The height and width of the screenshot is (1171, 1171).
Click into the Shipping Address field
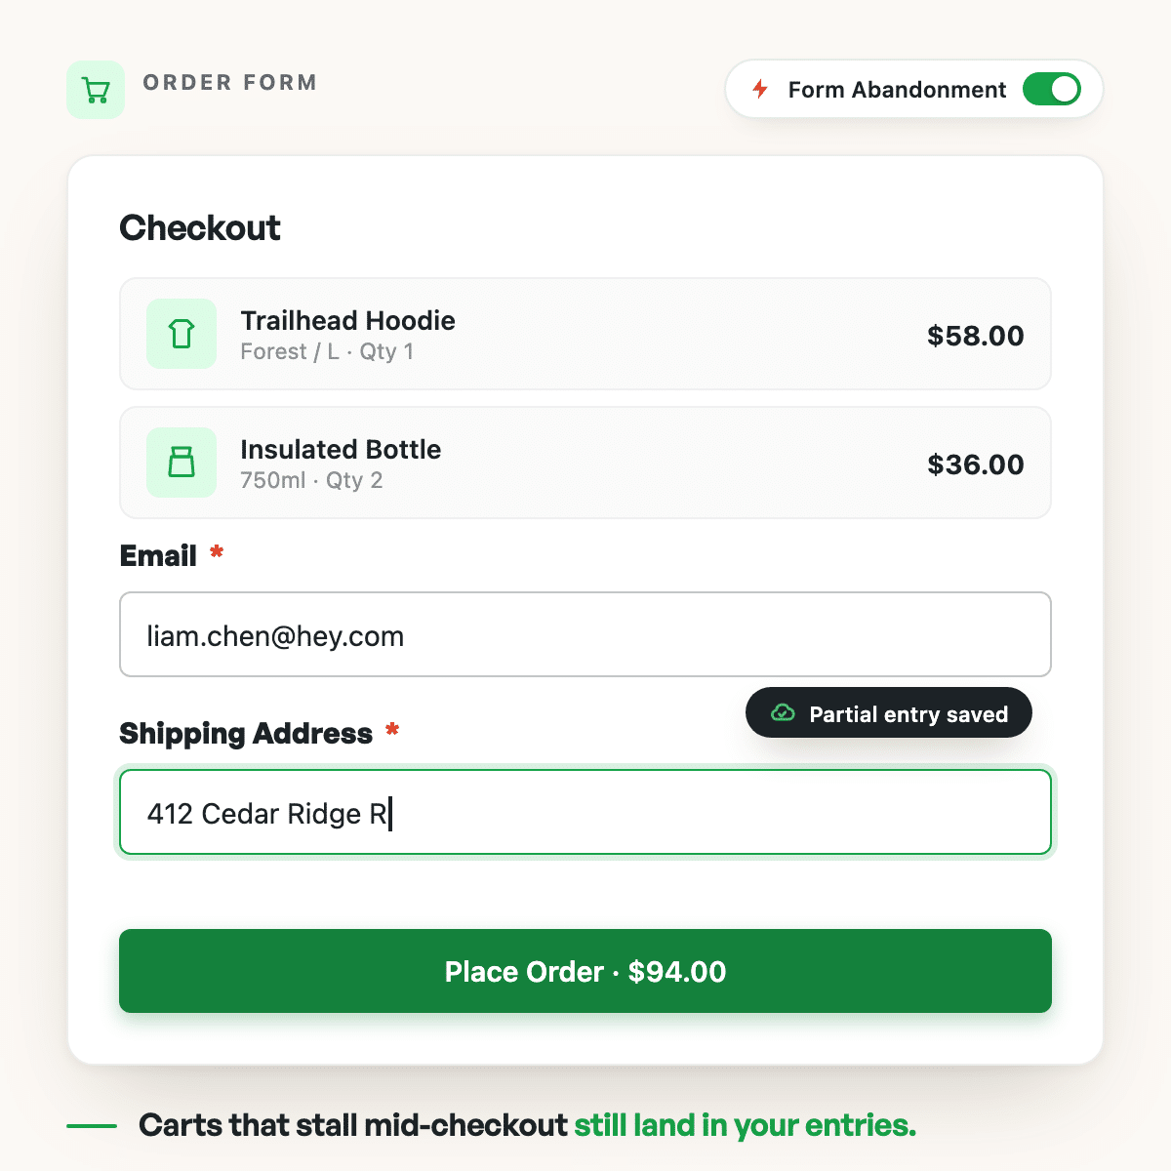click(x=585, y=812)
